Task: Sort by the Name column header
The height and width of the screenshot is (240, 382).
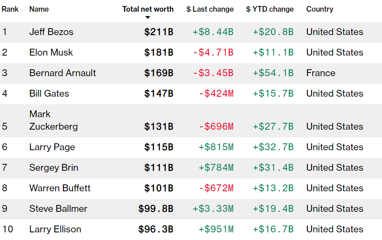Action: pyautogui.click(x=39, y=9)
